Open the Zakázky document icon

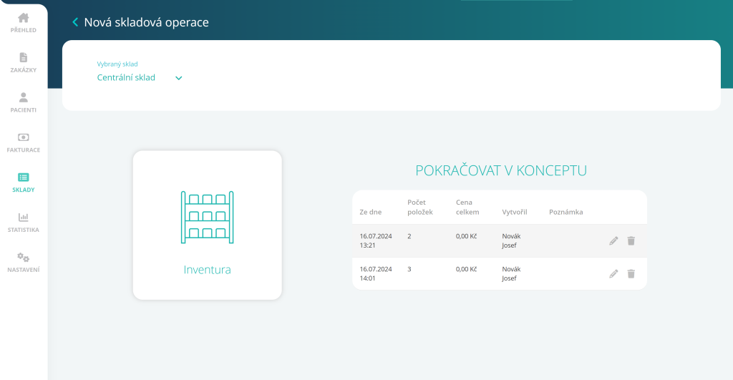click(x=24, y=57)
